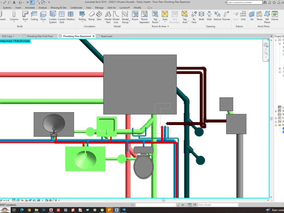Select the Stair tool
The height and width of the screenshot is (213, 284).
click(x=99, y=16)
